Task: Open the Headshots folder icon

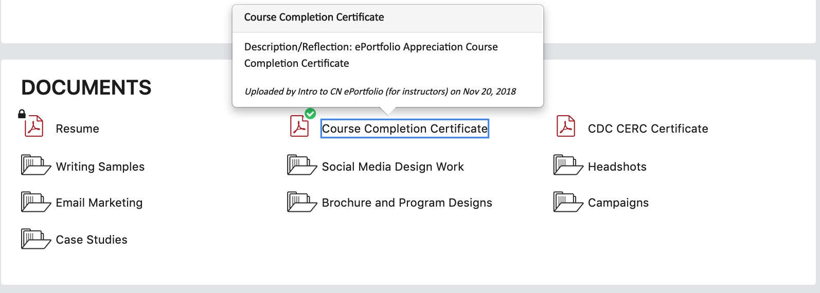Action: click(x=568, y=165)
